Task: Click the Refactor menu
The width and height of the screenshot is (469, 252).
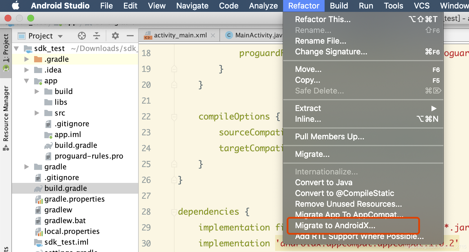Action: [304, 6]
